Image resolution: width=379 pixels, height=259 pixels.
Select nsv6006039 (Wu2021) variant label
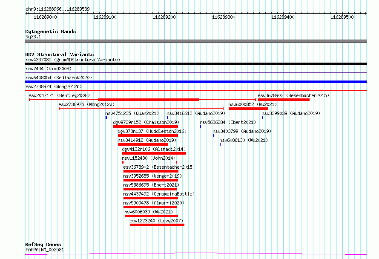(149, 212)
